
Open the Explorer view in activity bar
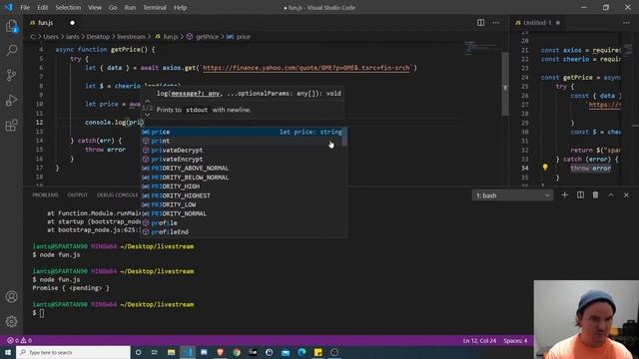[x=11, y=27]
